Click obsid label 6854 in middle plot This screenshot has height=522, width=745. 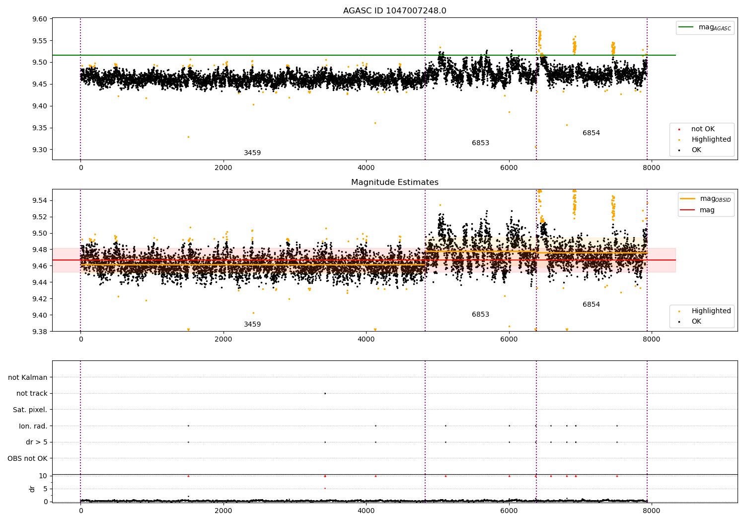tap(591, 305)
